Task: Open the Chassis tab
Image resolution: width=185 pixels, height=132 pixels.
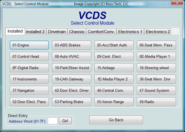Action: pos(77,32)
